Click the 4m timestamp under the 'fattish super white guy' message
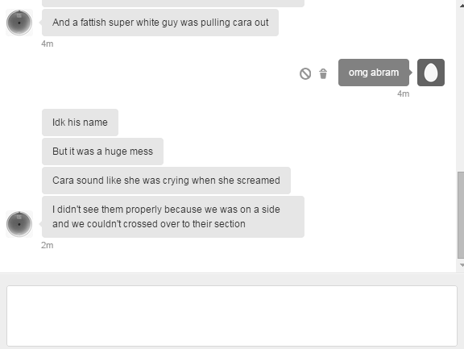Viewport: 464px width, 349px height. pyautogui.click(x=48, y=44)
